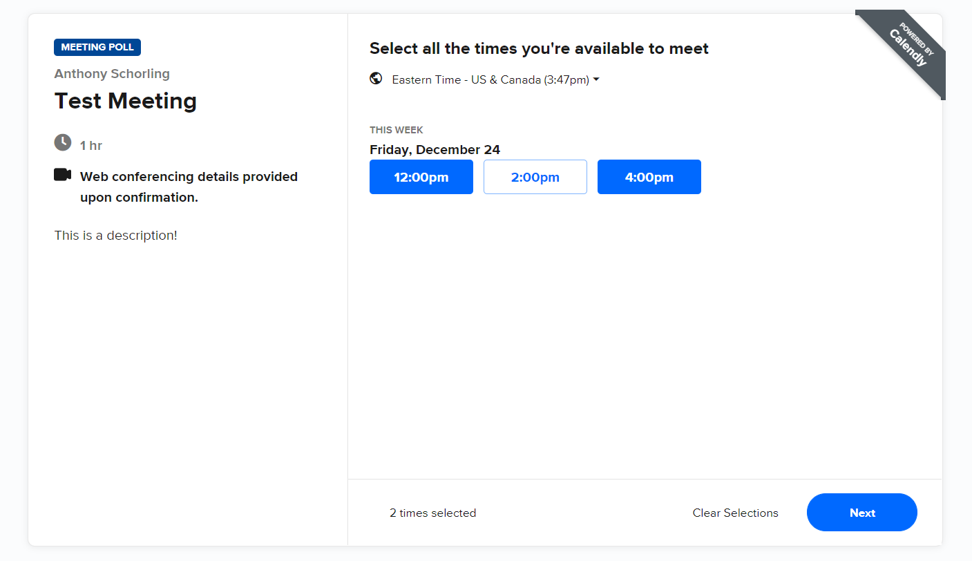Click the 'Select all the times' heading
The width and height of the screenshot is (972, 561).
[539, 48]
